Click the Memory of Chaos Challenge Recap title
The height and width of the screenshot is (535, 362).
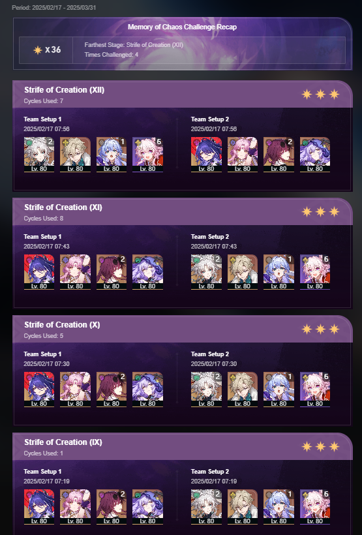point(182,27)
